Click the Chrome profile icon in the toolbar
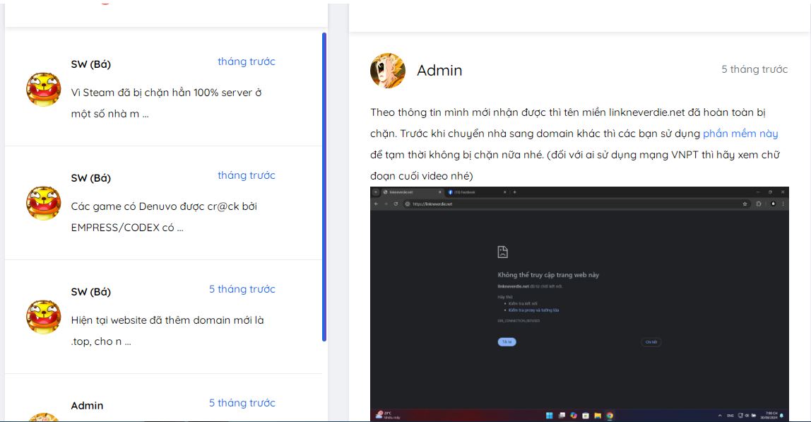 (773, 202)
